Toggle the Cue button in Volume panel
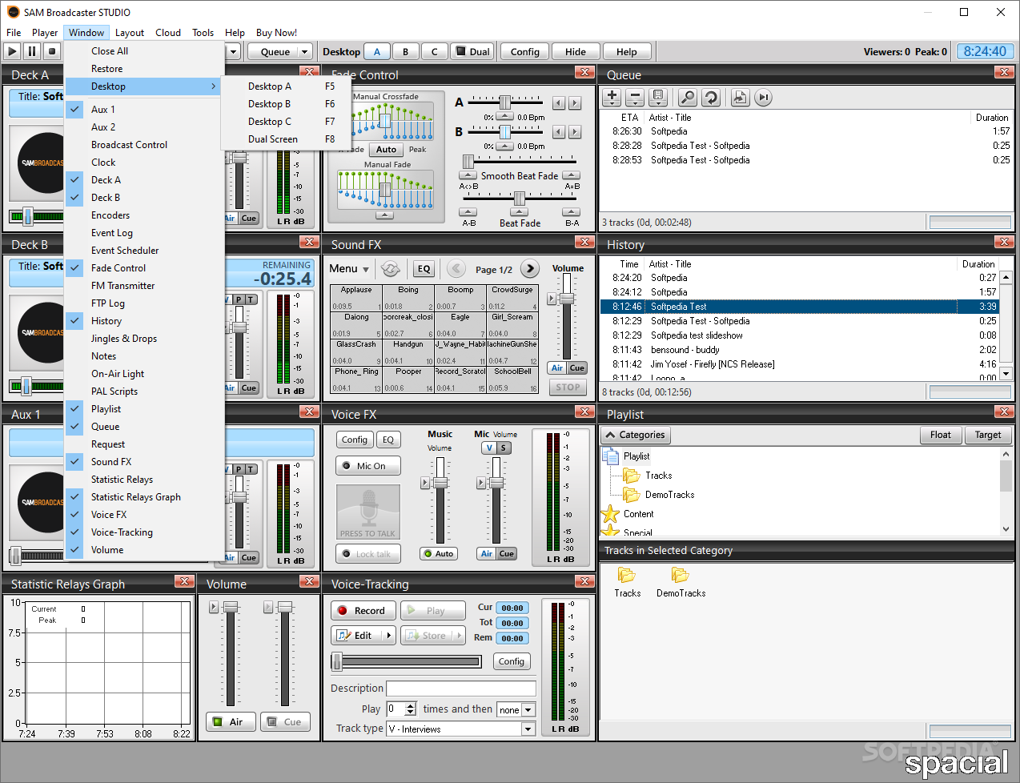Viewport: 1020px width, 783px height. click(x=285, y=722)
